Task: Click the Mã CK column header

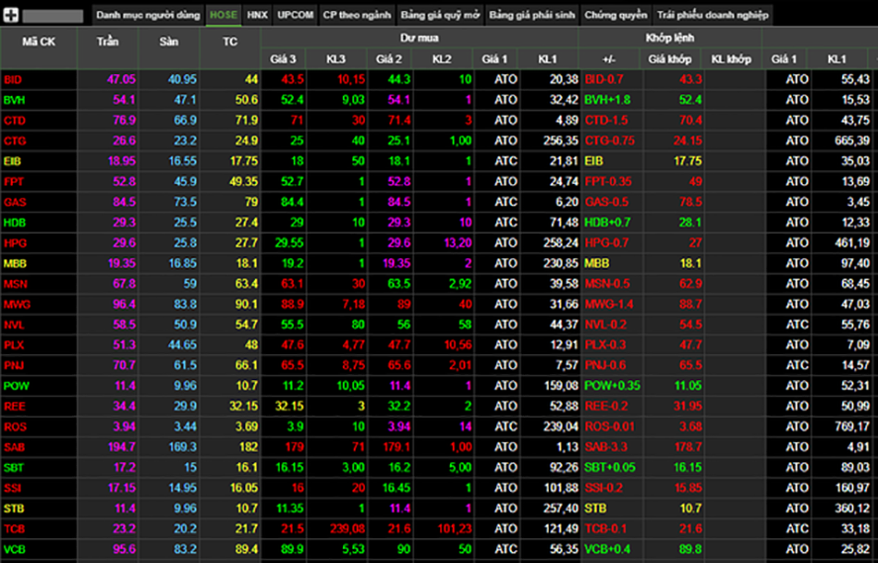Action: [39, 43]
